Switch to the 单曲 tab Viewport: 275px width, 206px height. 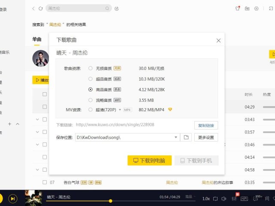(37, 39)
